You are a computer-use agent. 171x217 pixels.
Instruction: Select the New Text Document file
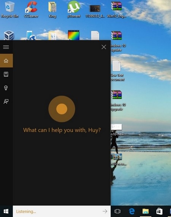click(x=117, y=71)
